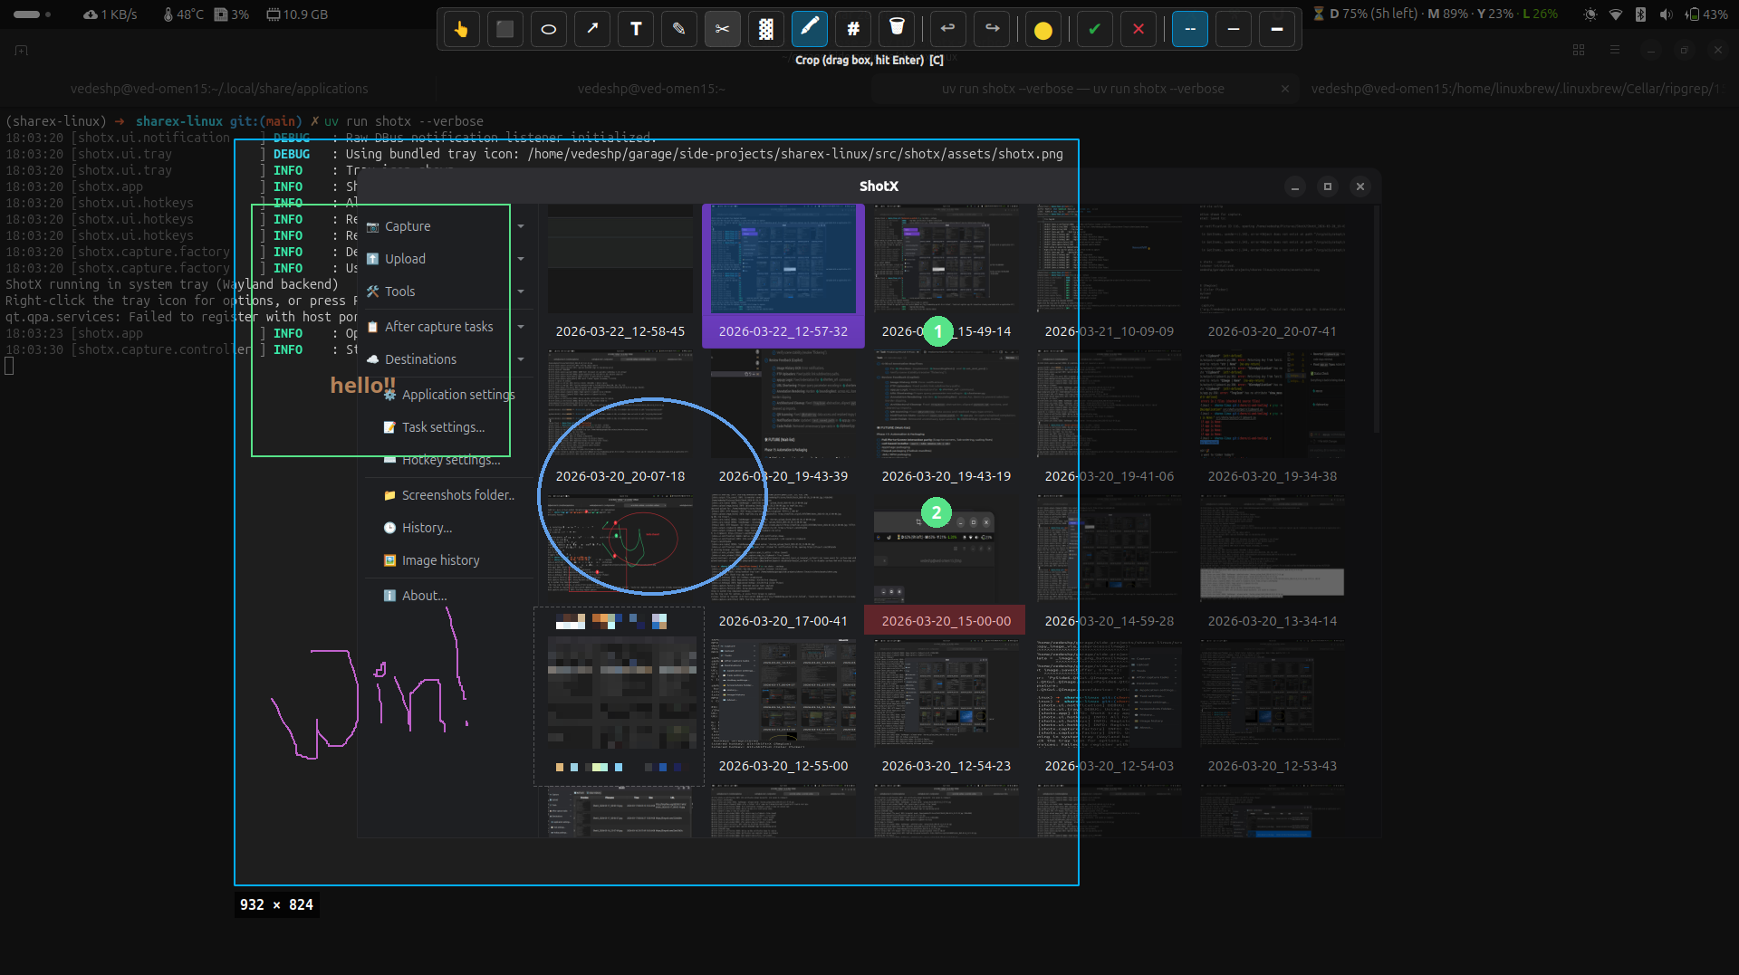Choose the thick line width
This screenshot has height=975, width=1739.
(x=1277, y=29)
